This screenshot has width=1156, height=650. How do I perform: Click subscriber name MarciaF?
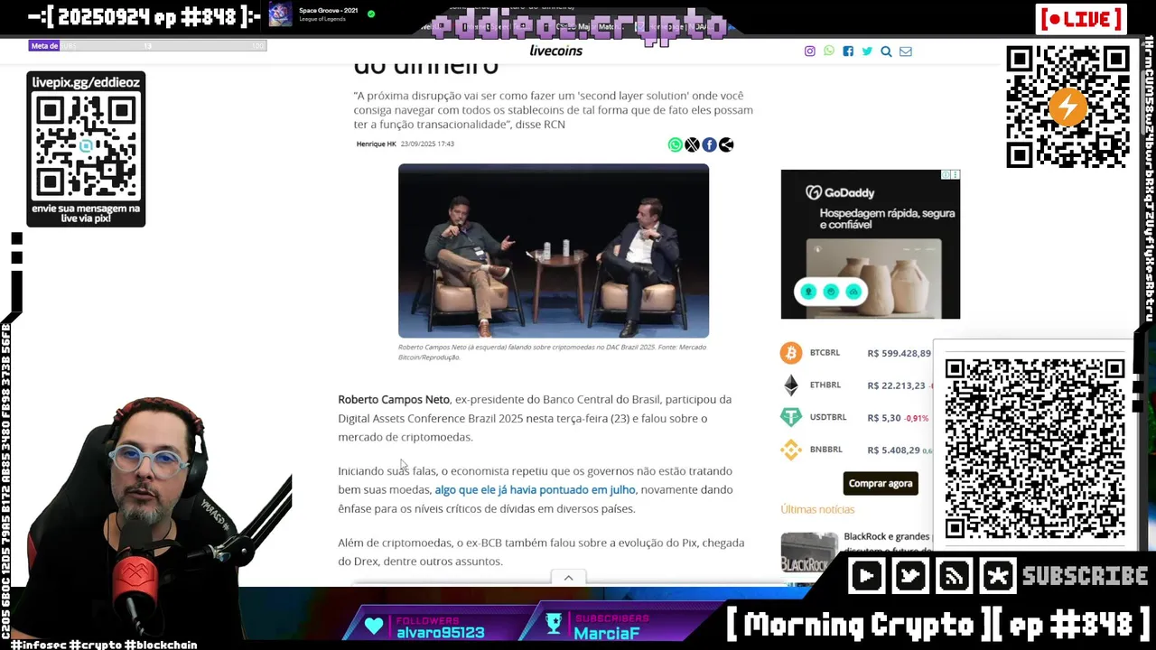click(x=607, y=633)
